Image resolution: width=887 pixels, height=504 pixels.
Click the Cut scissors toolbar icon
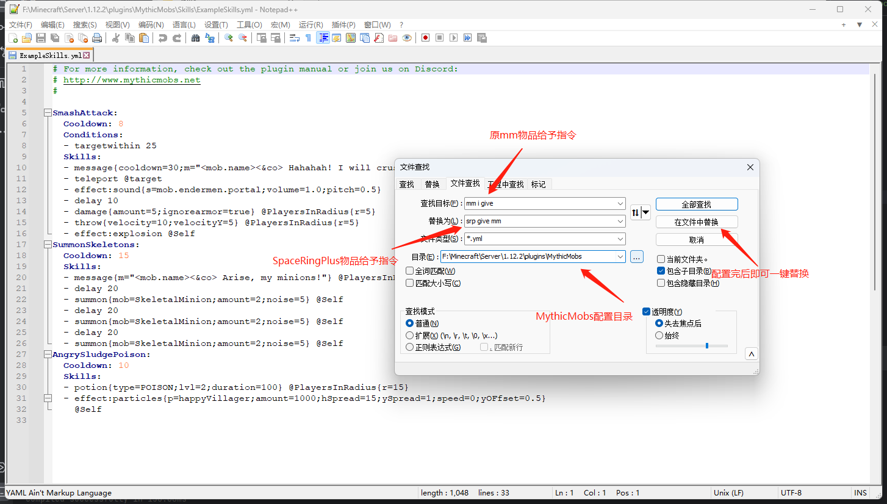click(116, 38)
